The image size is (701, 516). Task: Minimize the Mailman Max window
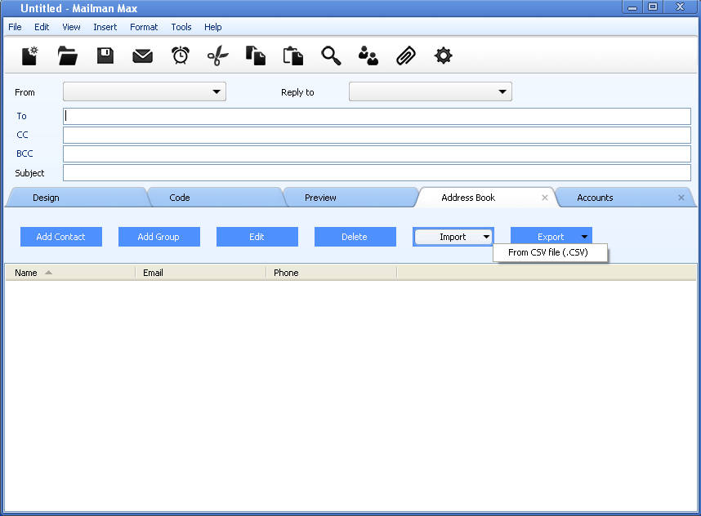point(632,7)
